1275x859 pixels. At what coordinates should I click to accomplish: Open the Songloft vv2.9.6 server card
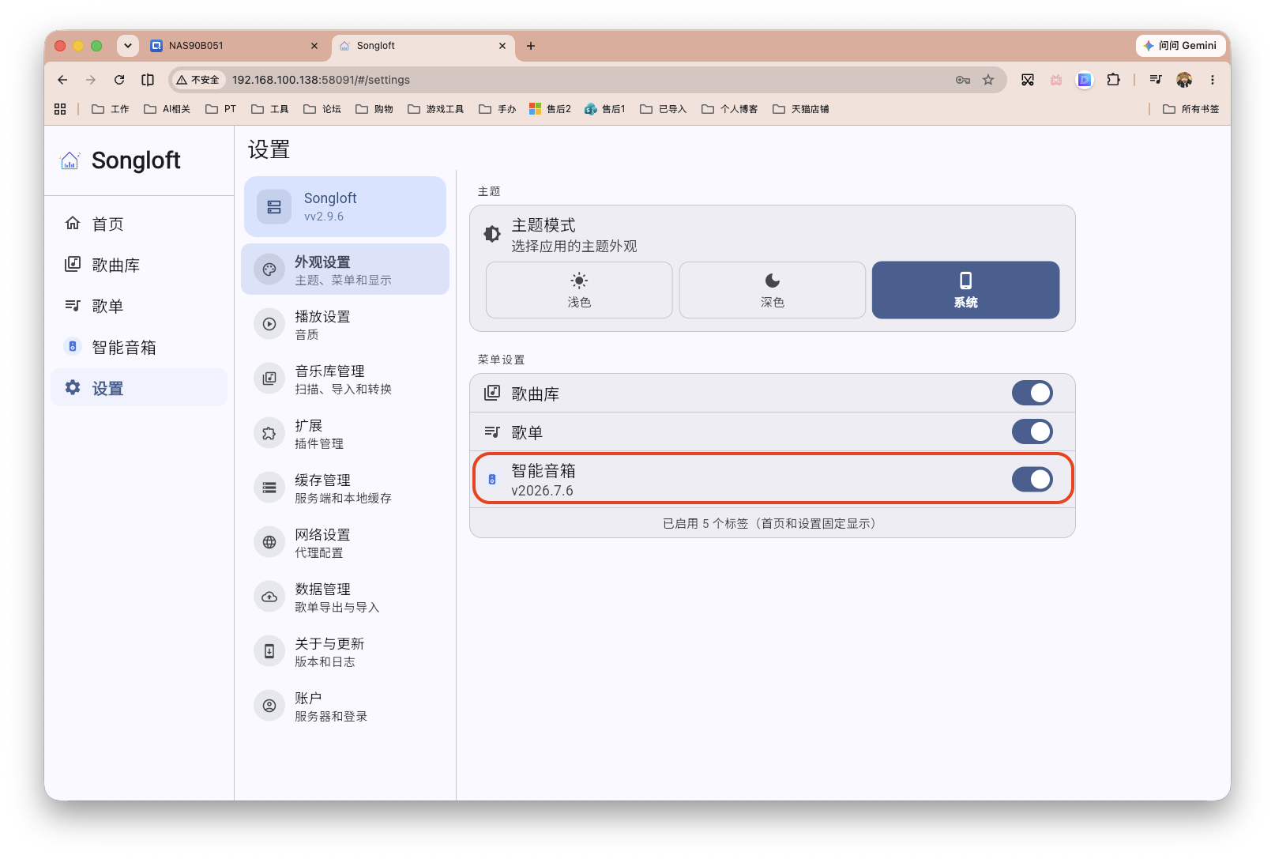coord(345,206)
